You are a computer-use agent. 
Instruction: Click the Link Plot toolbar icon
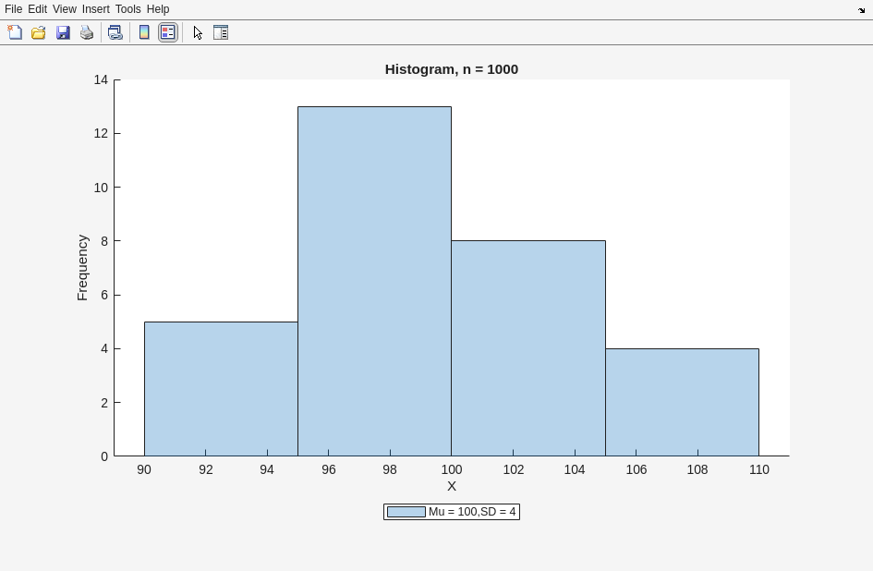pos(115,32)
